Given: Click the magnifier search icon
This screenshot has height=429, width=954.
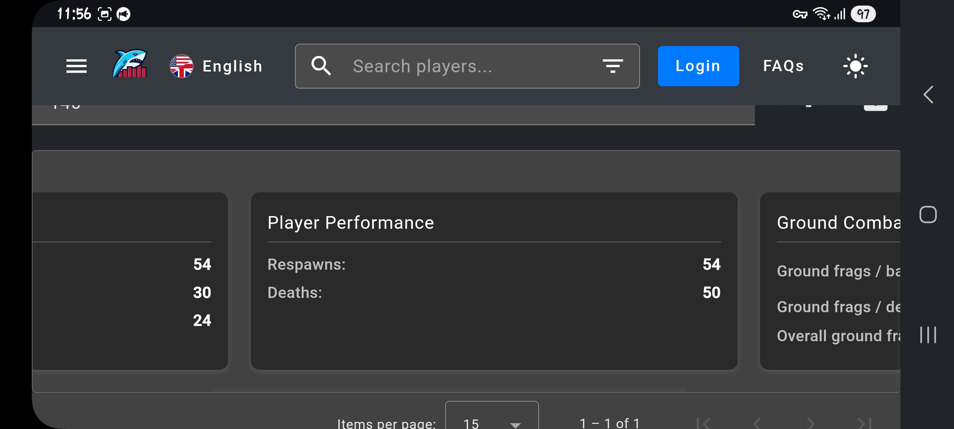Looking at the screenshot, I should click(x=321, y=66).
